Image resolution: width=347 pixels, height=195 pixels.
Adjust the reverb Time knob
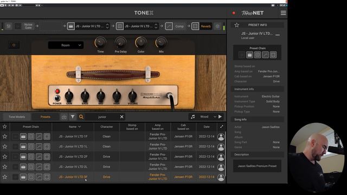click(100, 42)
